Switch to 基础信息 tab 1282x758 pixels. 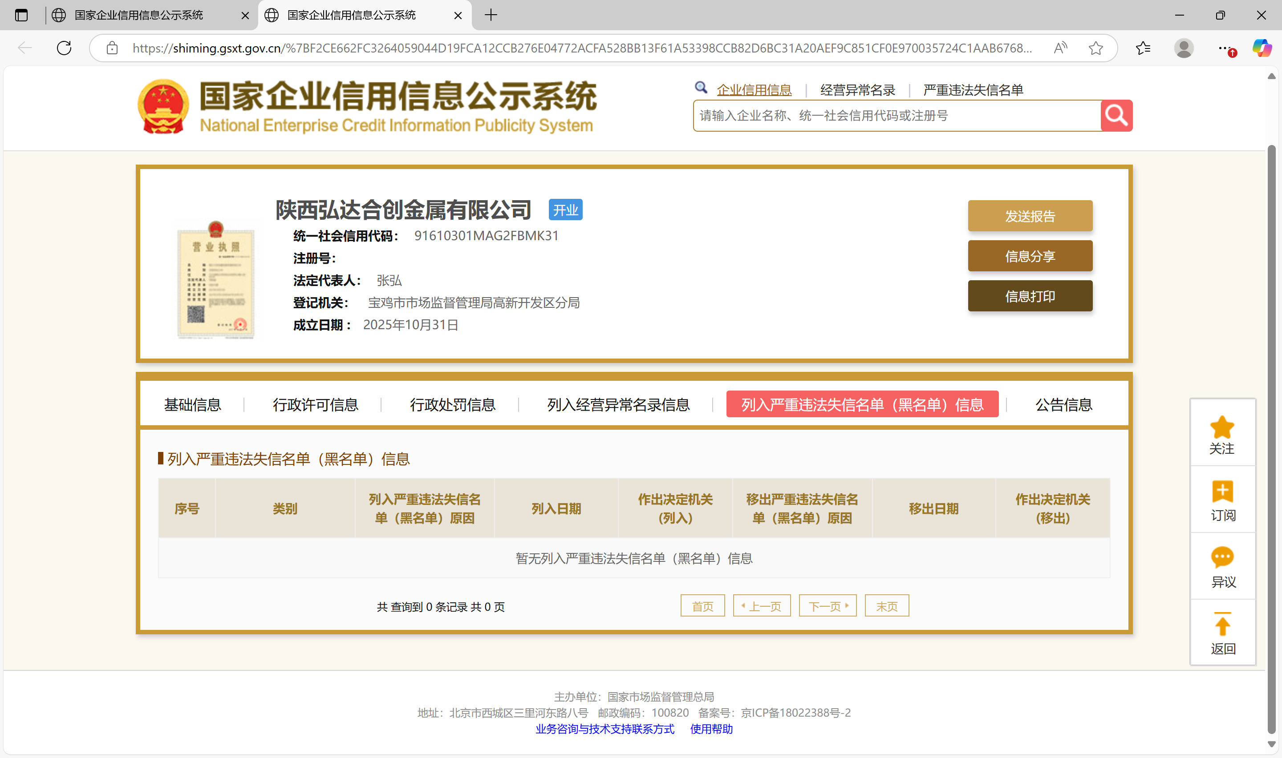[192, 404]
